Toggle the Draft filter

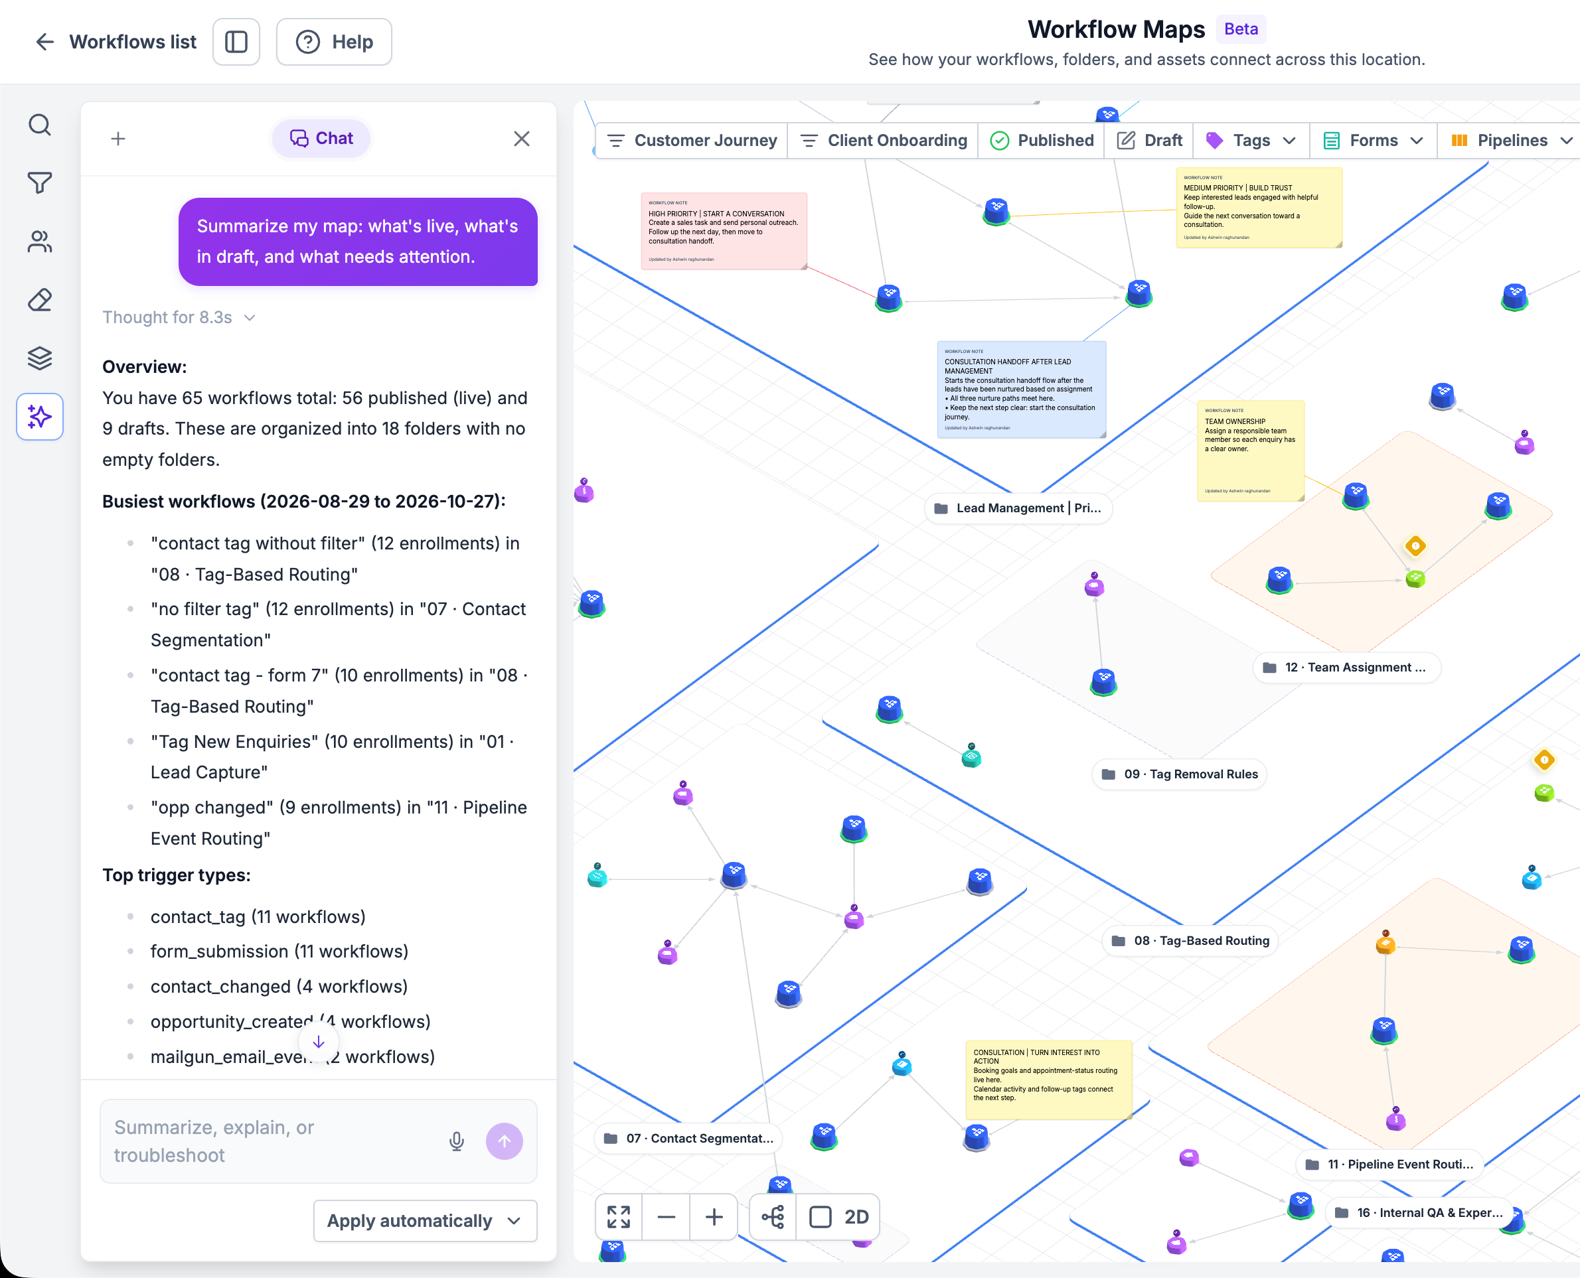pyautogui.click(x=1148, y=141)
